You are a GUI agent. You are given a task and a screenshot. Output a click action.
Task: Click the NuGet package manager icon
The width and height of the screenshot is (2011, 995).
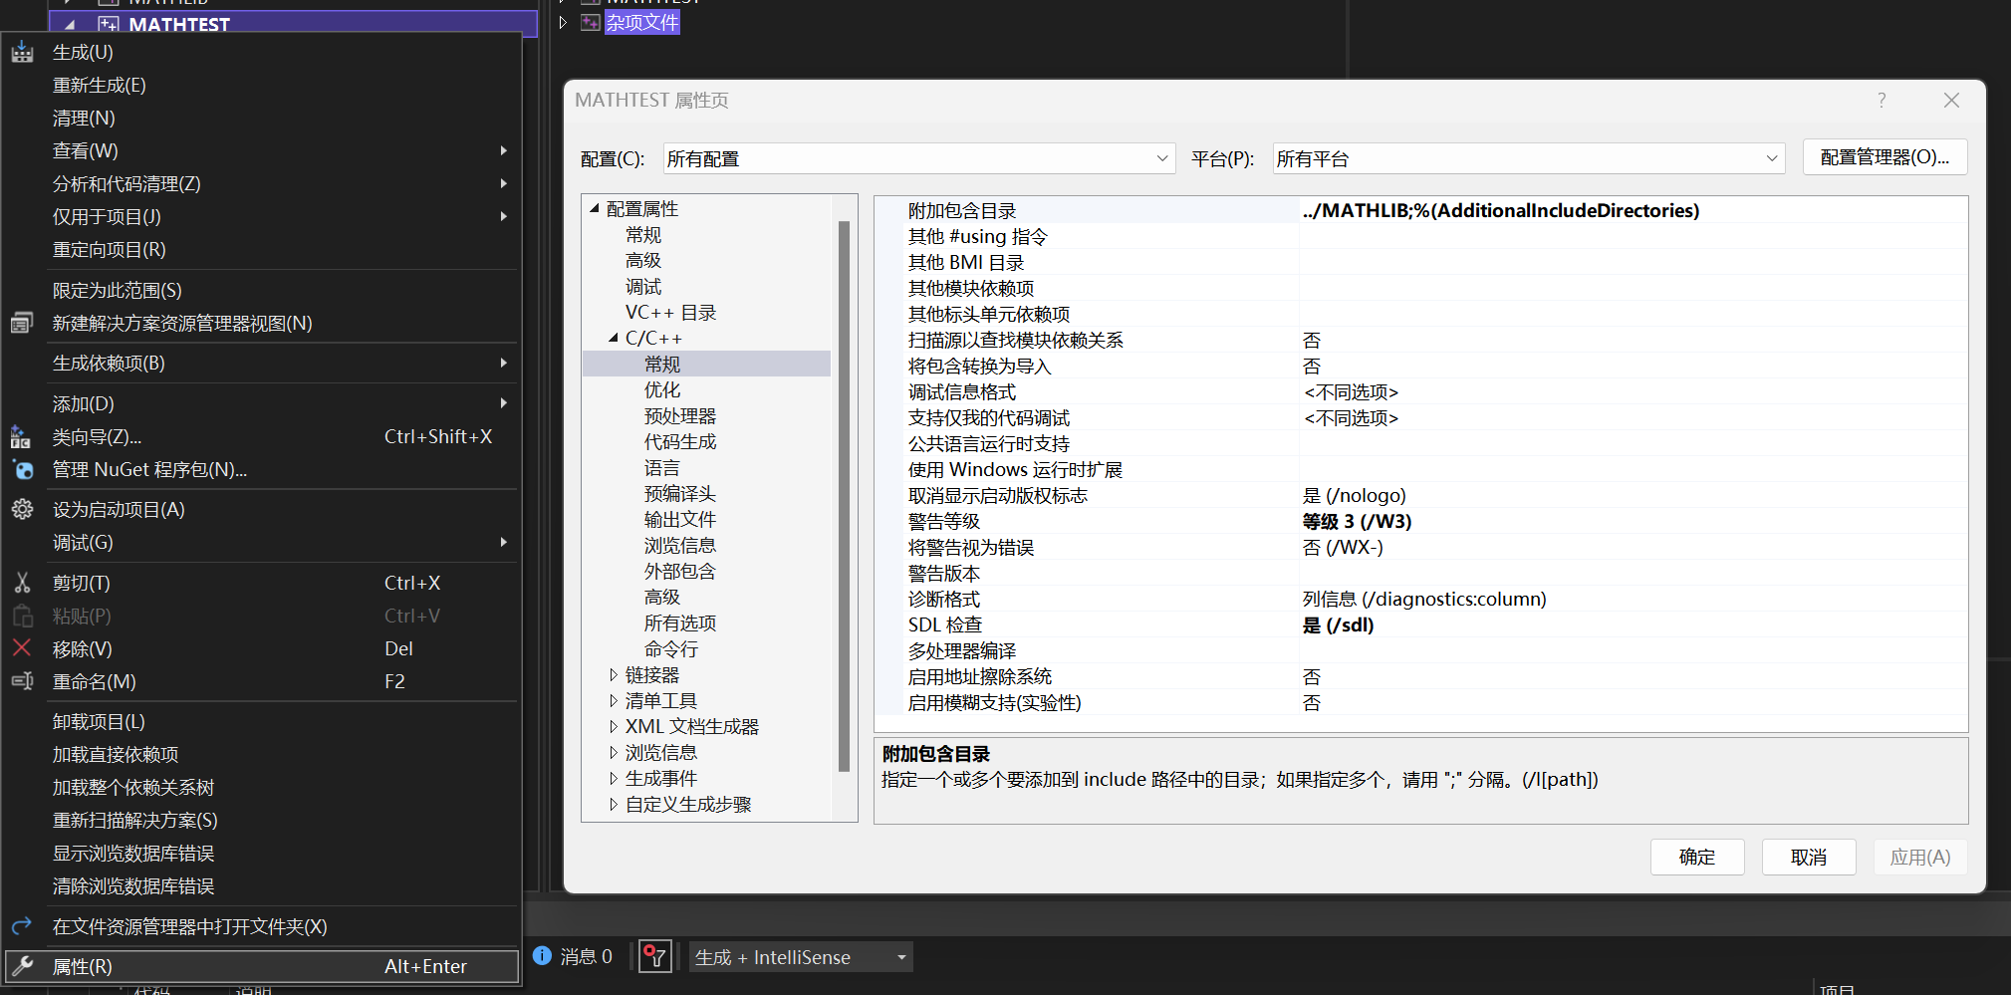click(22, 469)
